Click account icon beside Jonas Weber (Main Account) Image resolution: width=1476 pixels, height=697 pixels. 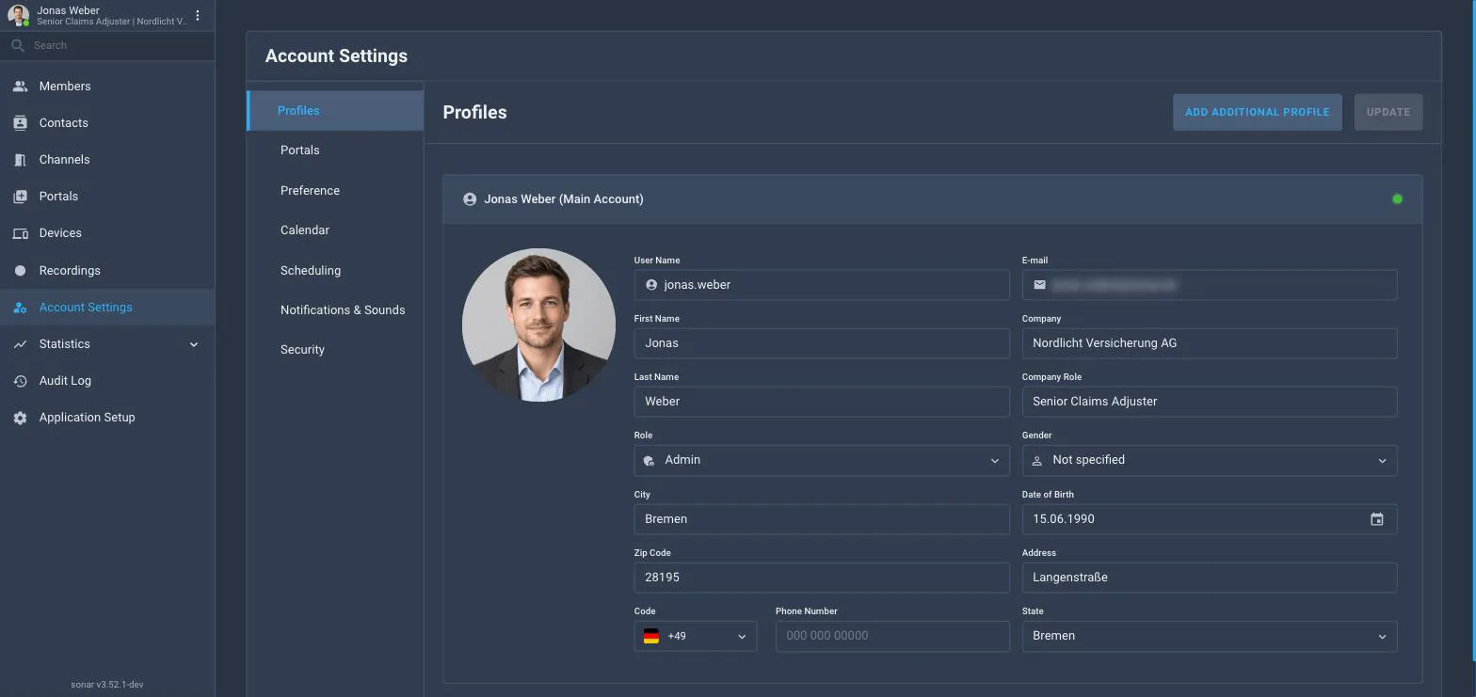pos(470,199)
